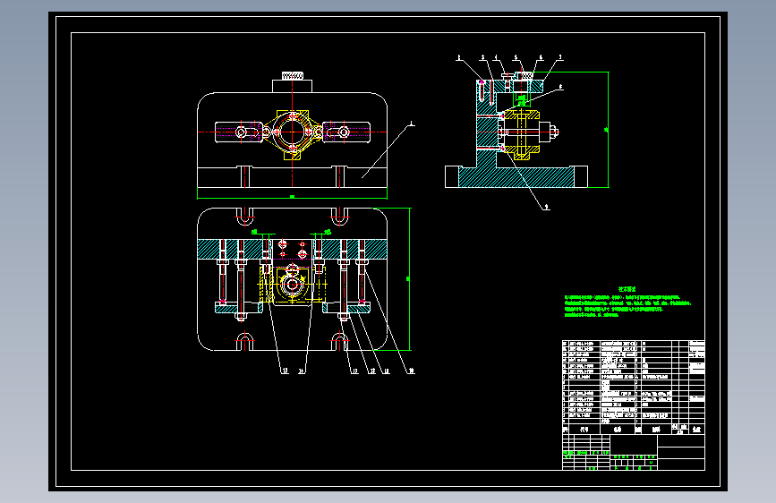Click the title block at bottom right
This screenshot has height=503, width=776.
coord(634,452)
